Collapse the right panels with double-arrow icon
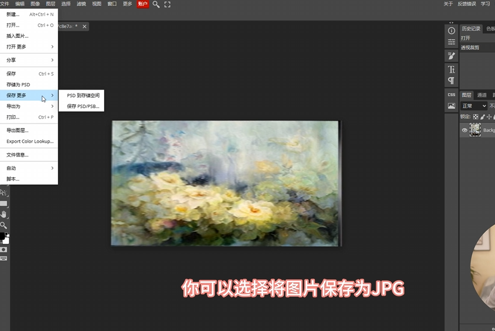The image size is (495, 331). coord(451,23)
